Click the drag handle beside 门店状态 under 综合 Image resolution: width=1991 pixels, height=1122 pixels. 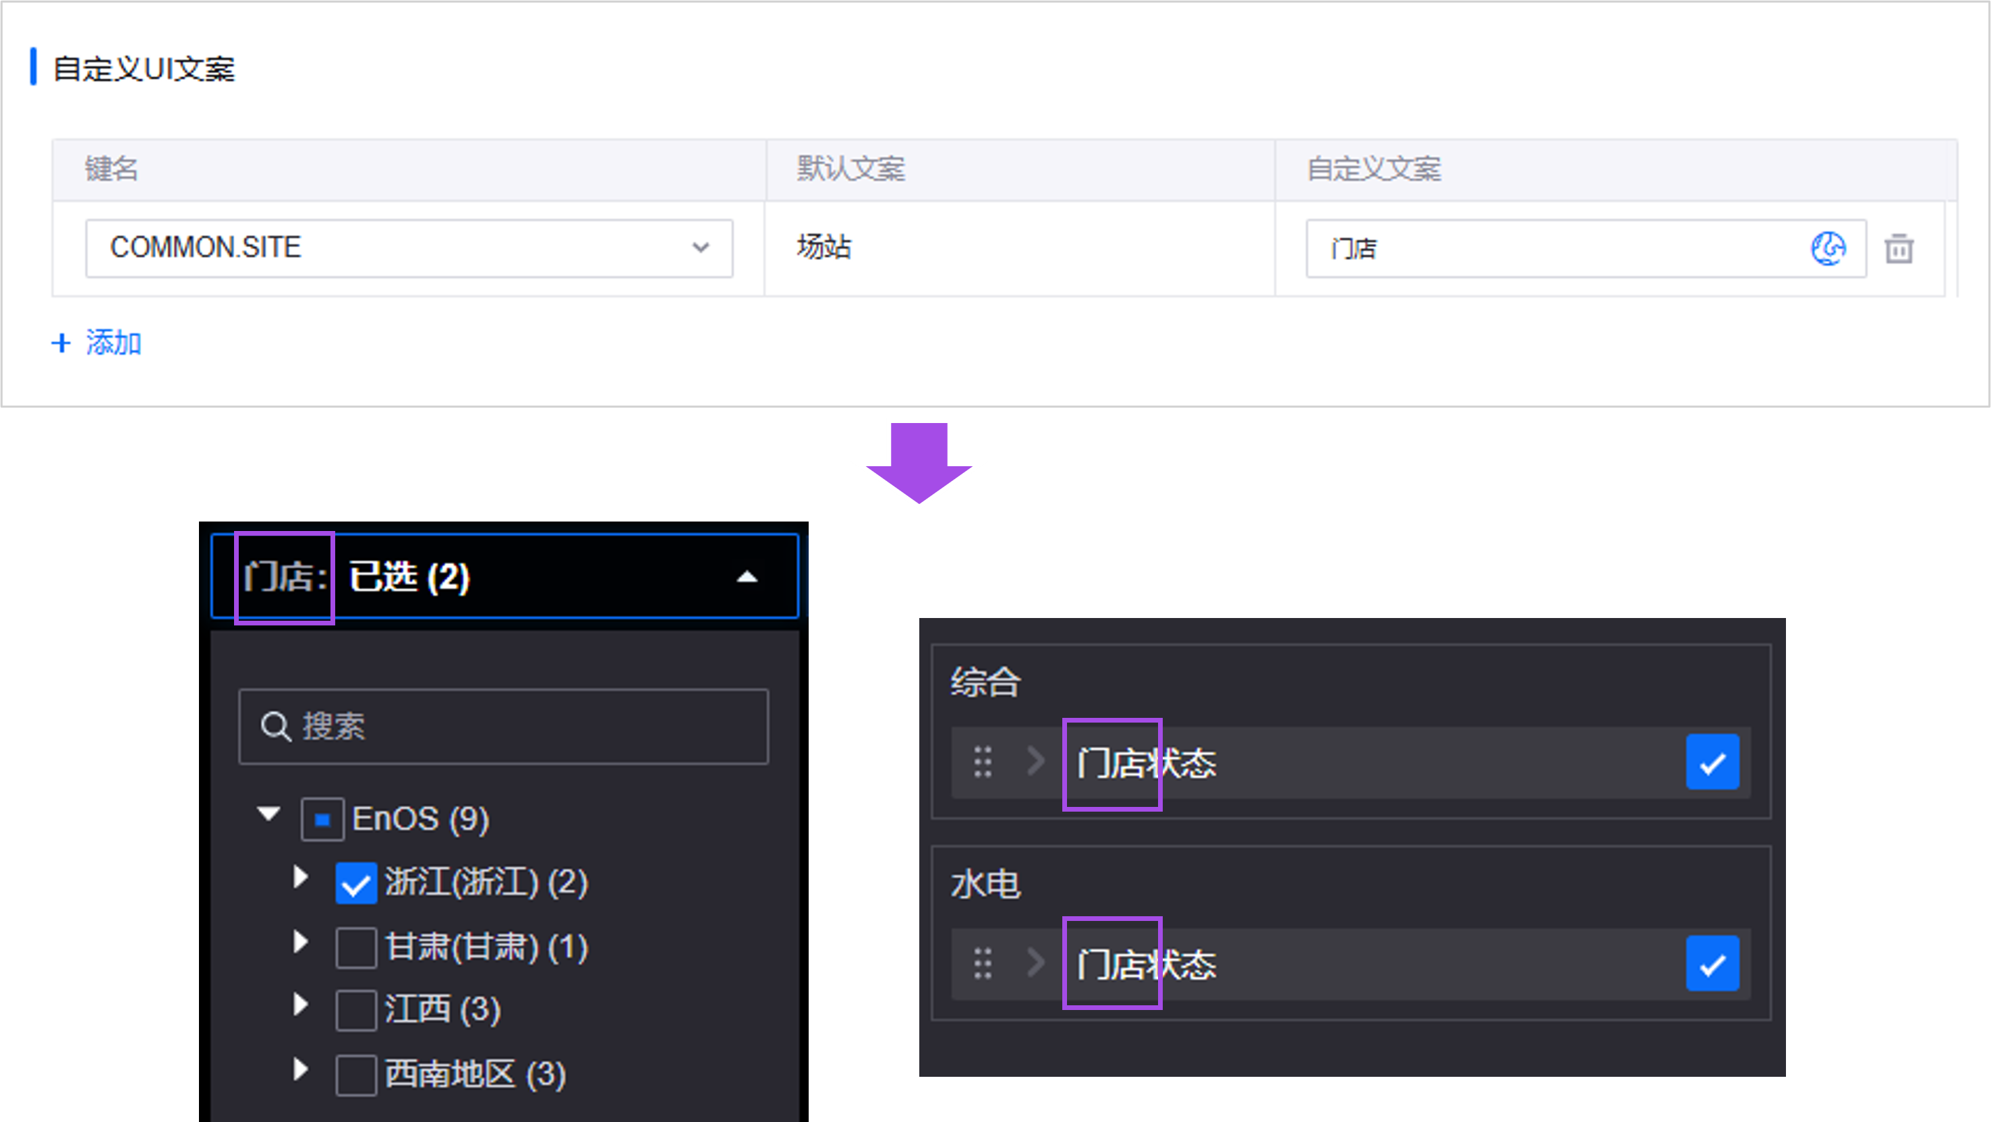983,762
